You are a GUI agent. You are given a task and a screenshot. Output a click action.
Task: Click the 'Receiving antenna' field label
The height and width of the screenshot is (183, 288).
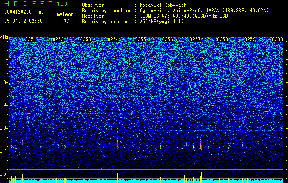click(x=105, y=22)
